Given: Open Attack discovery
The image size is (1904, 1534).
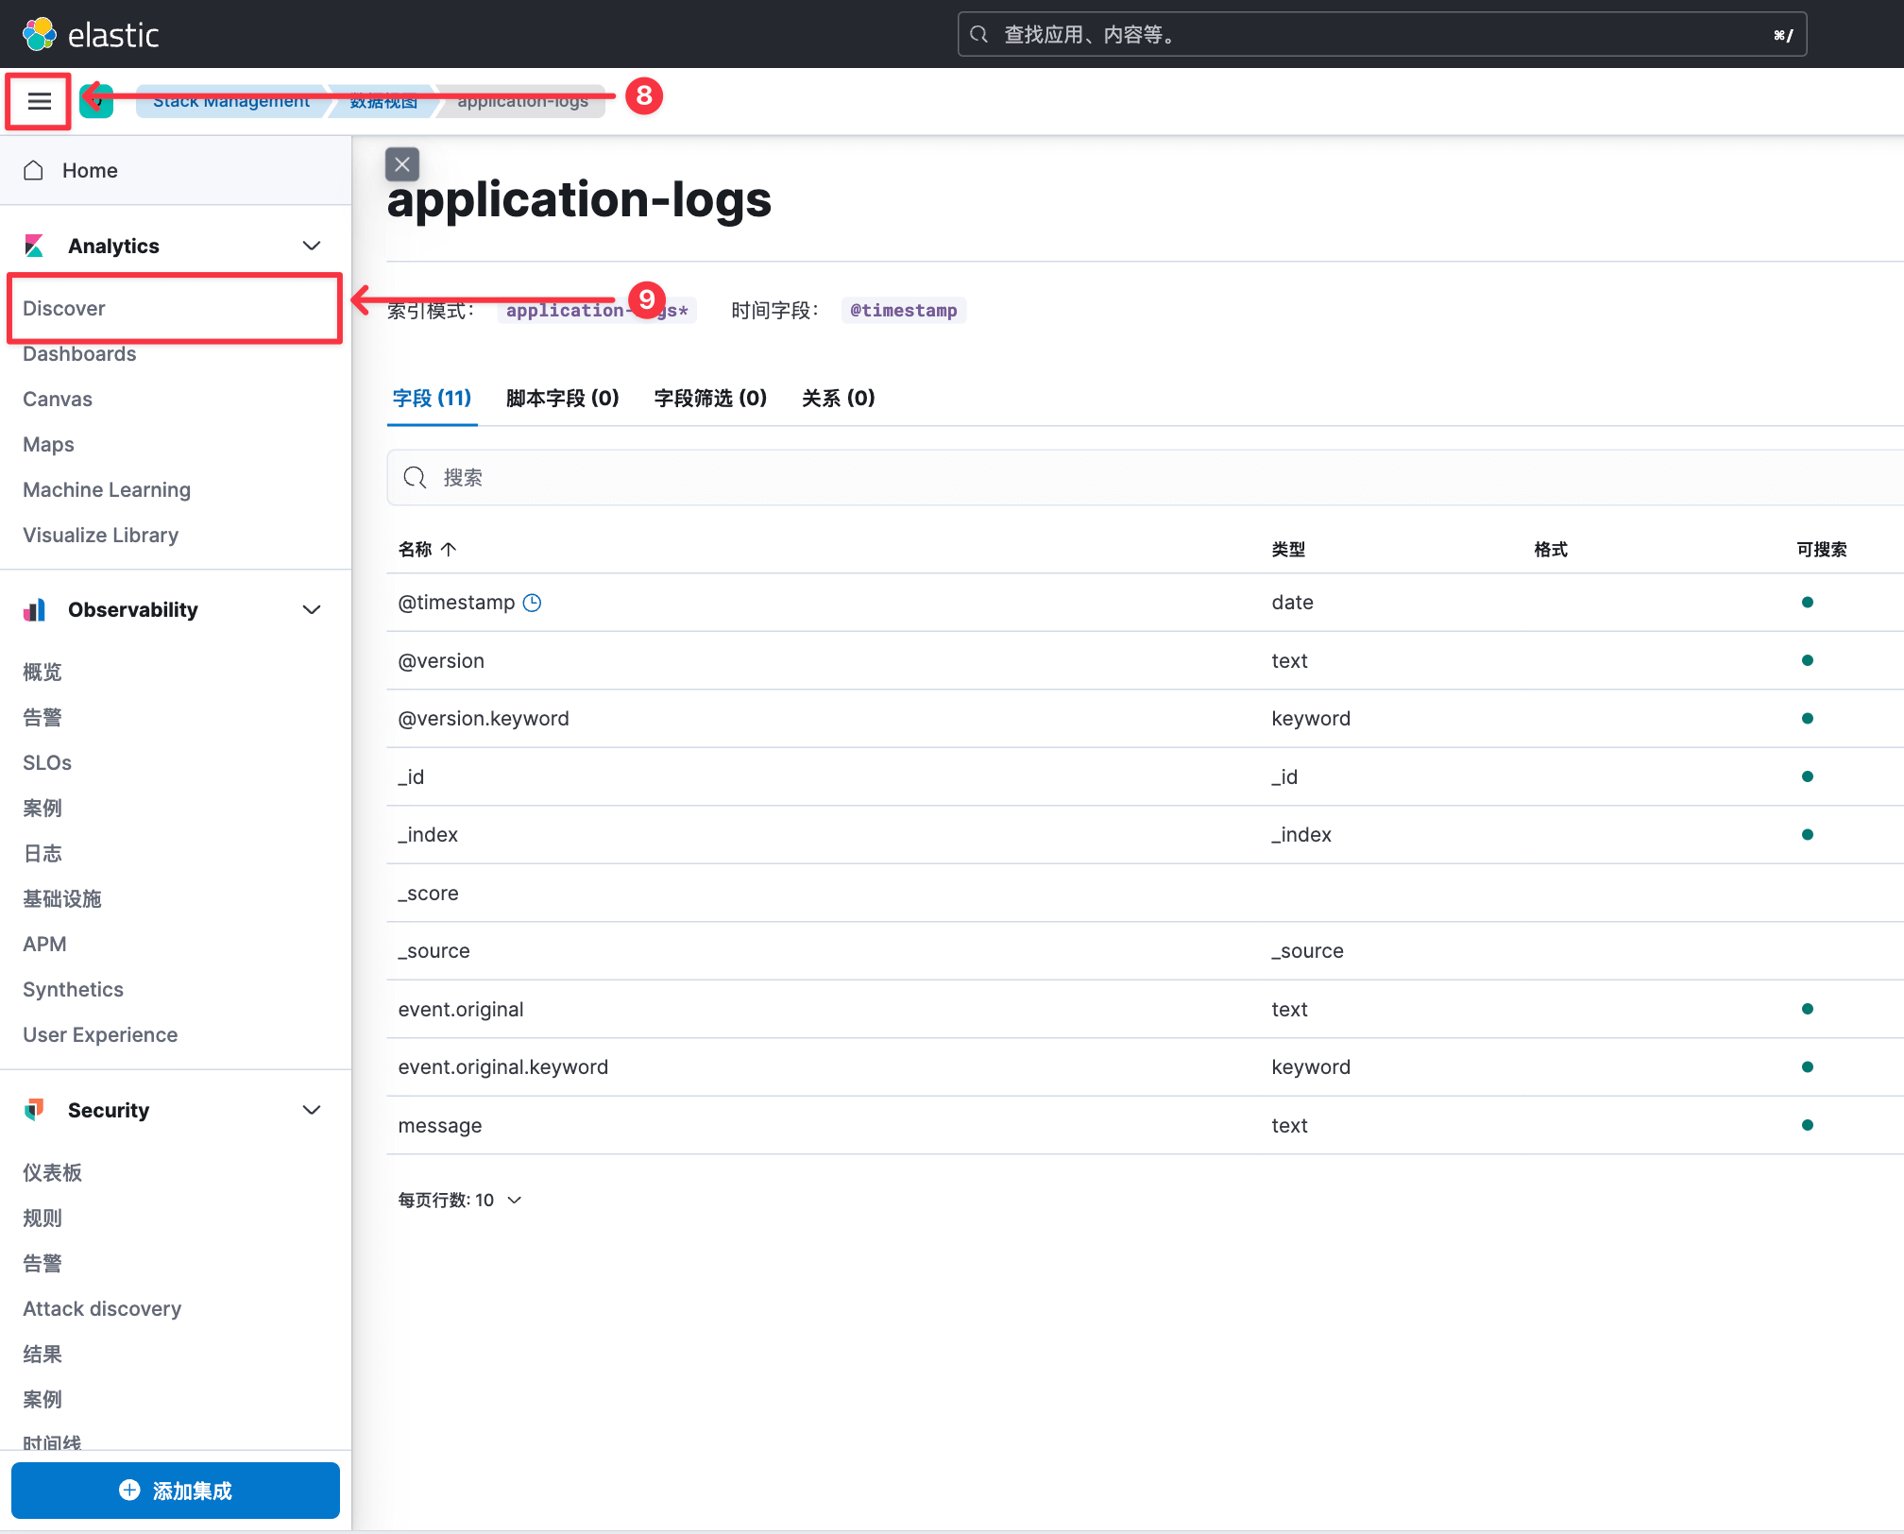Looking at the screenshot, I should [102, 1308].
